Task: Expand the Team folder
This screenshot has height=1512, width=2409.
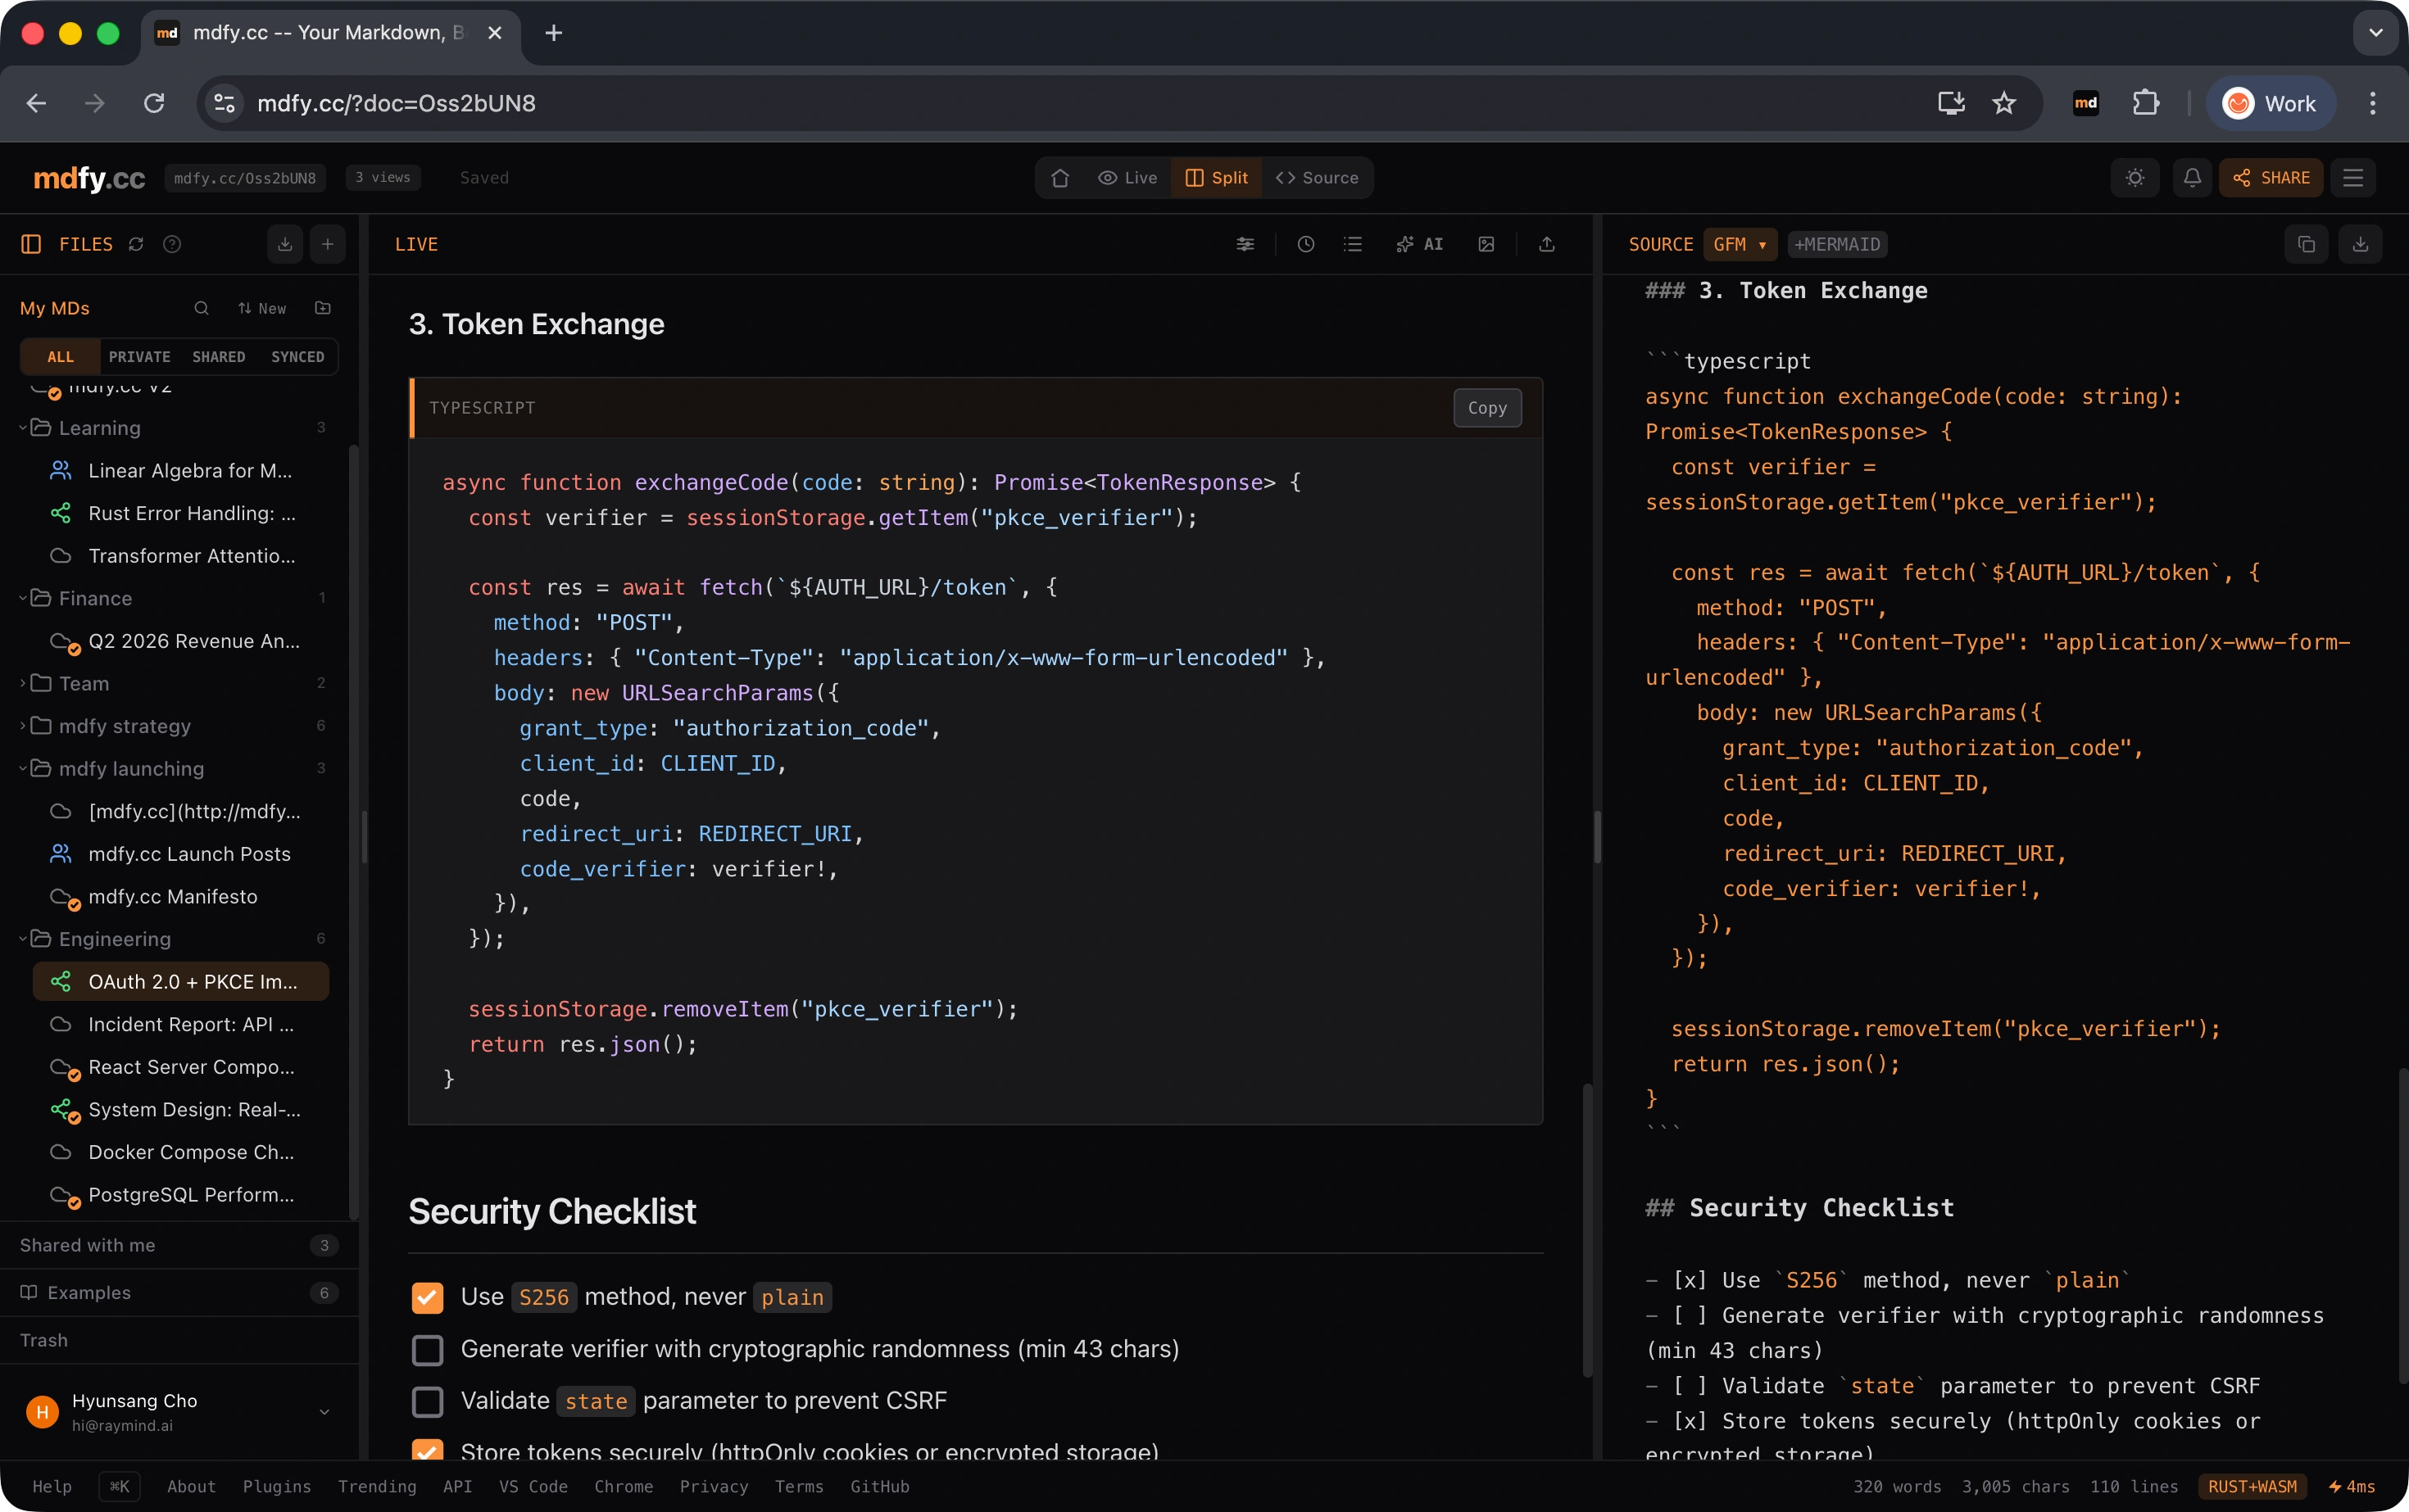Action: click(x=83, y=684)
